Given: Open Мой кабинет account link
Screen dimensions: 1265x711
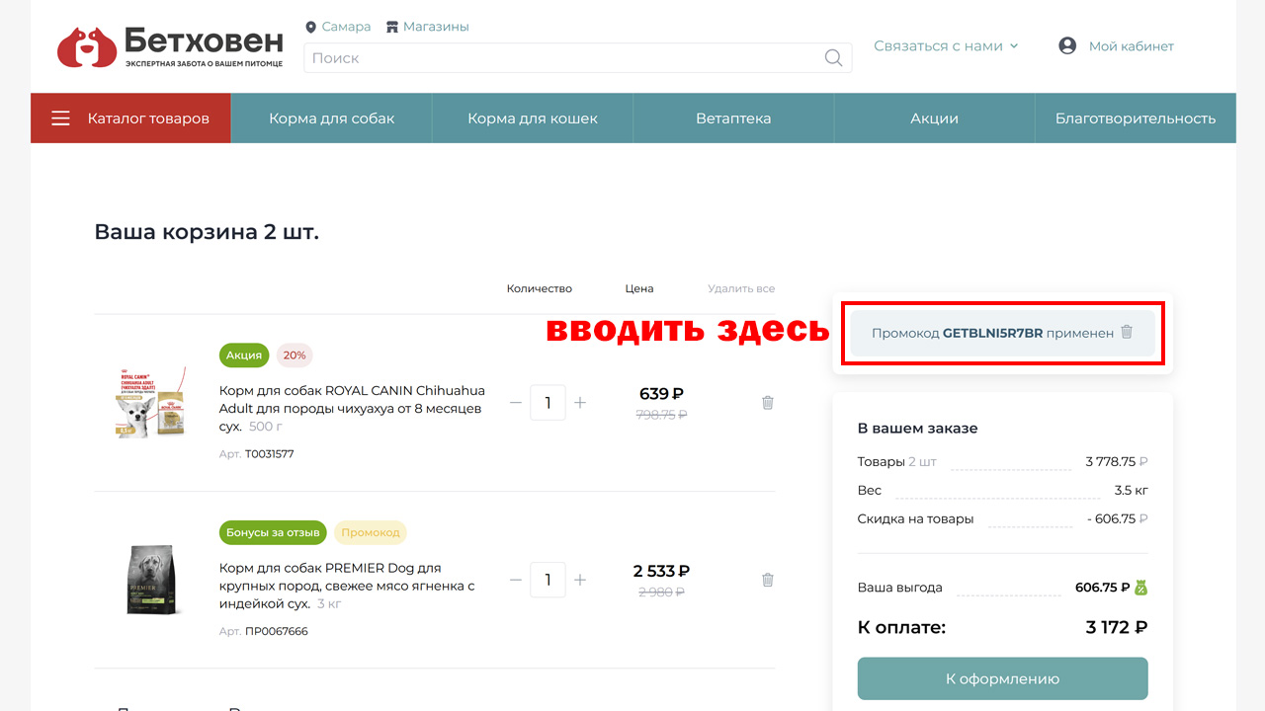Looking at the screenshot, I should pyautogui.click(x=1132, y=45).
